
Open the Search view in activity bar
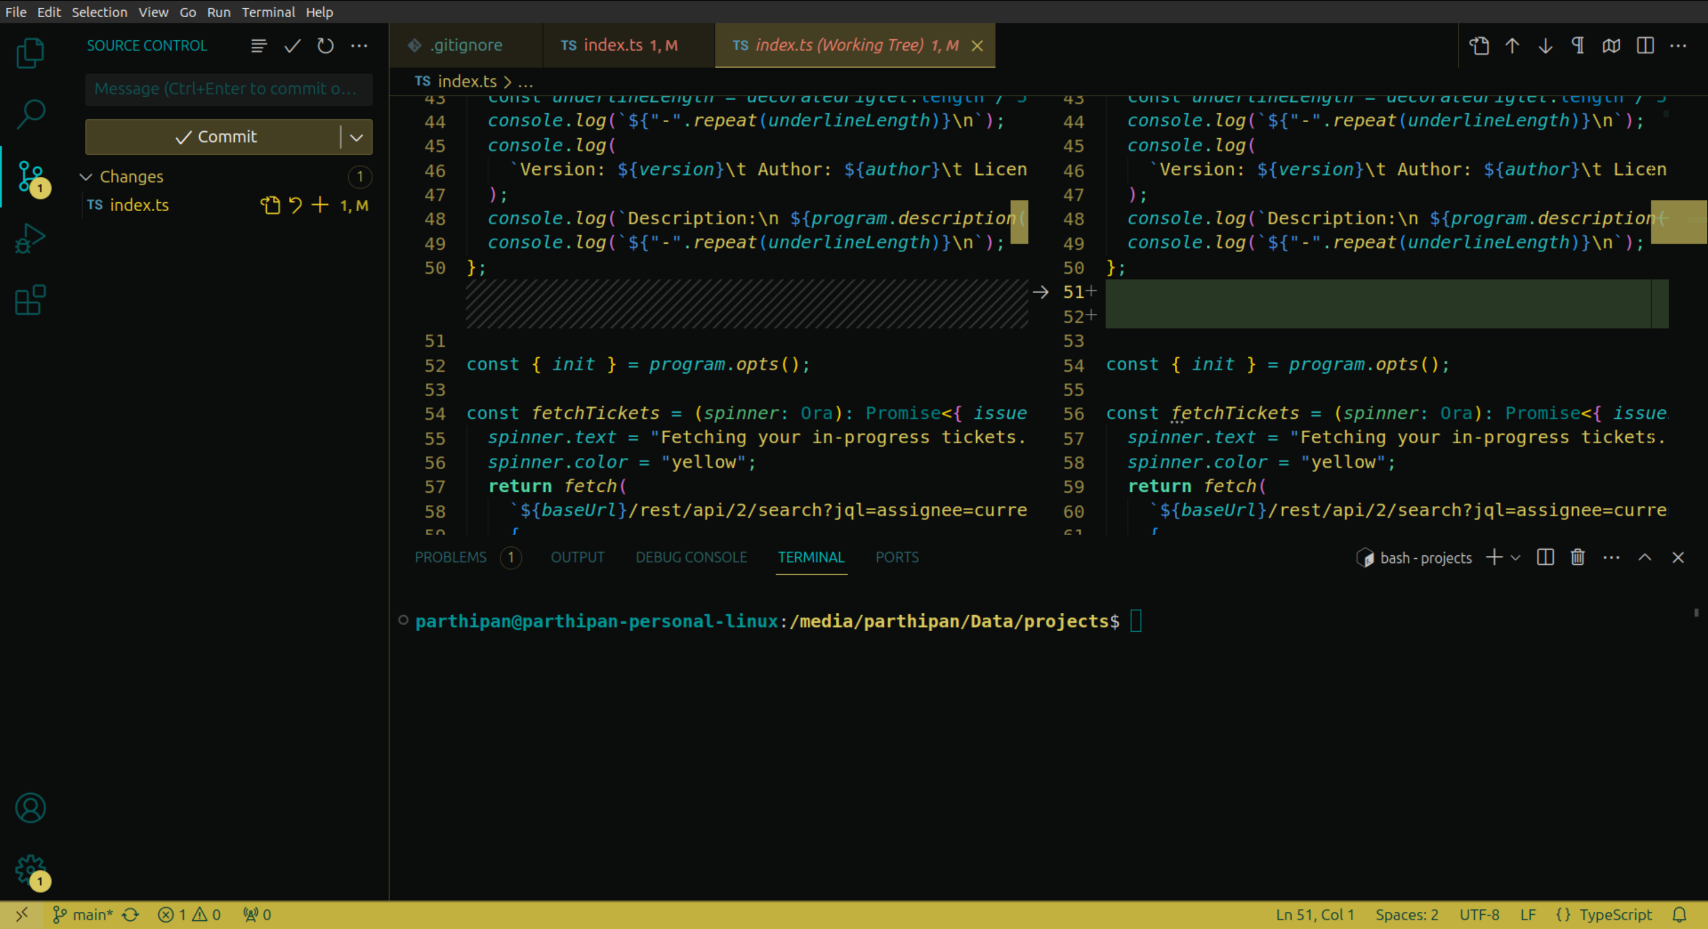coord(30,114)
